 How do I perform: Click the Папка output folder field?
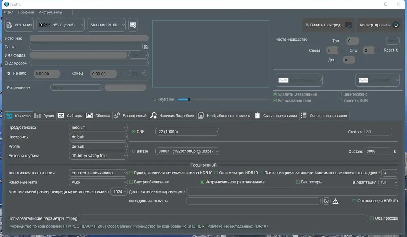[x=86, y=47]
